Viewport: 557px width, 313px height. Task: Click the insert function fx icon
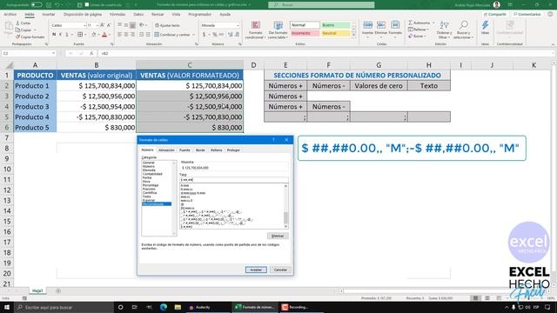[x=91, y=53]
